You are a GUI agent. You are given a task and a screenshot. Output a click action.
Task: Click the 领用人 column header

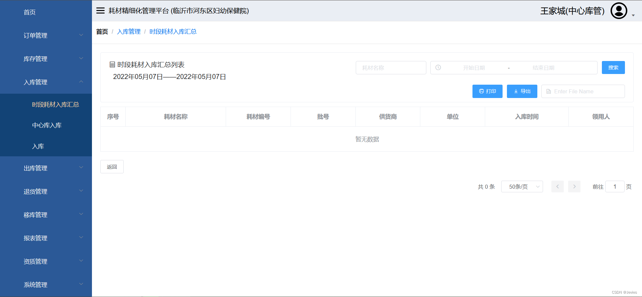(601, 117)
